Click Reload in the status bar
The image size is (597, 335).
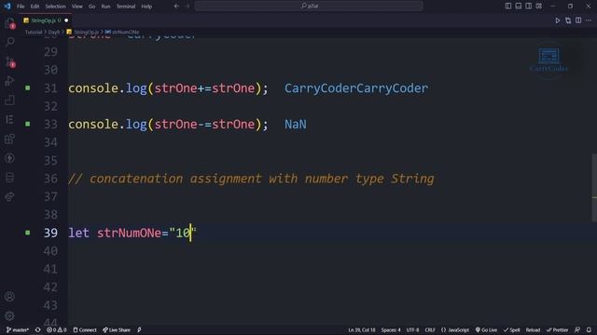pos(533,329)
